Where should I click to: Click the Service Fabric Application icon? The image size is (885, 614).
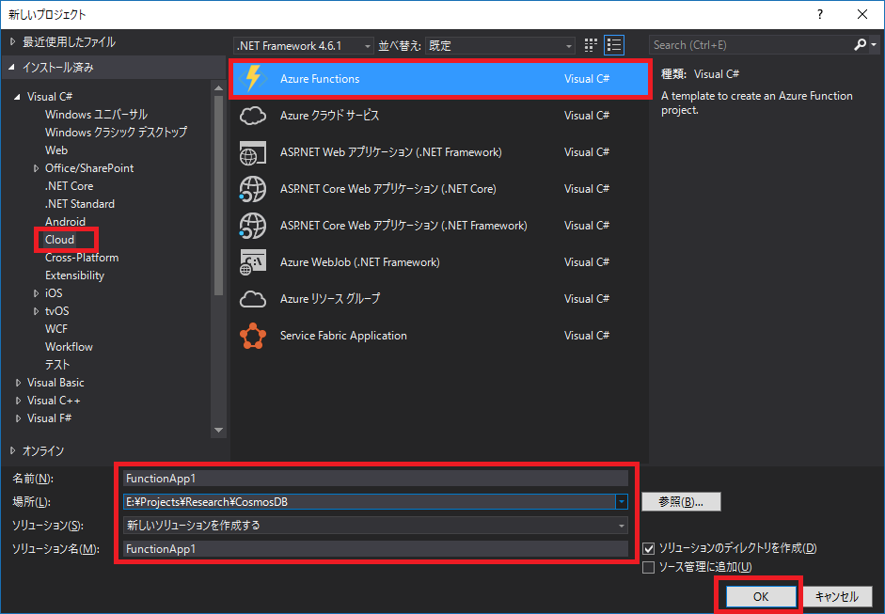pos(253,336)
